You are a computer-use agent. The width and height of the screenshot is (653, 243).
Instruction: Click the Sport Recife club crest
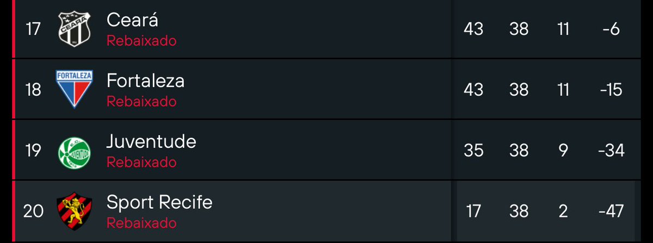pyautogui.click(x=74, y=211)
